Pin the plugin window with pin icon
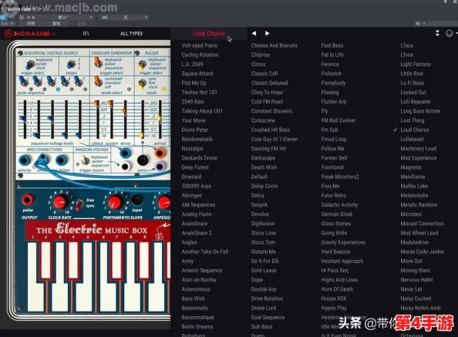 click(445, 2)
